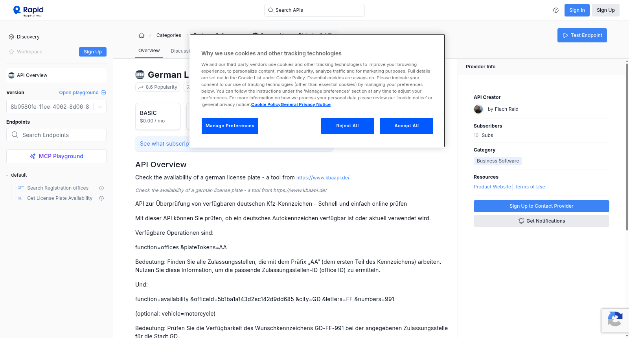Image resolution: width=629 pixels, height=338 pixels.
Task: Click the Search Endpoints input field
Action: coord(56,135)
